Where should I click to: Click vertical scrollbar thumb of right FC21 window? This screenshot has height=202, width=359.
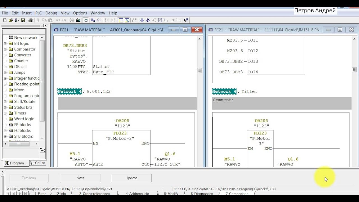(x=354, y=70)
